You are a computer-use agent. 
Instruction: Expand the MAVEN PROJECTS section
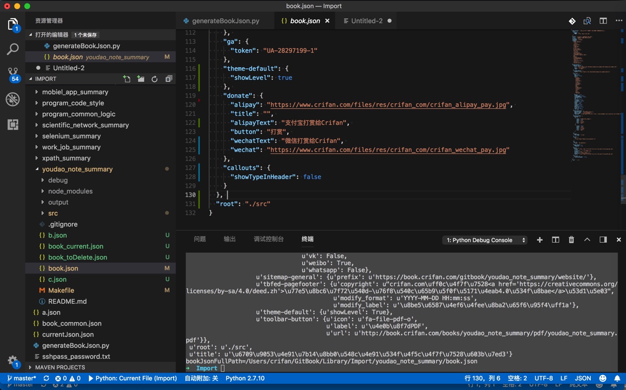tap(60, 367)
